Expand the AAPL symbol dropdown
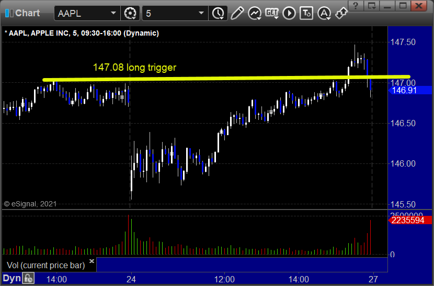 click(x=113, y=13)
